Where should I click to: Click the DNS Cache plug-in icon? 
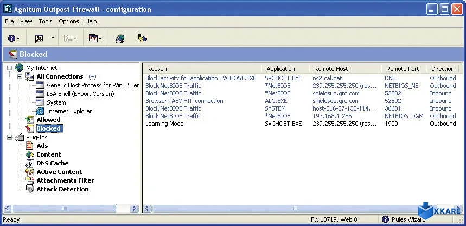(30, 163)
